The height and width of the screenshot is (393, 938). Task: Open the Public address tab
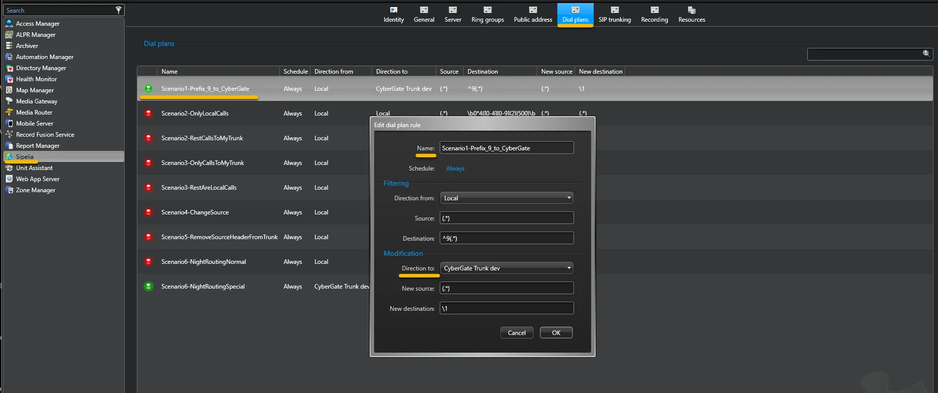(533, 15)
